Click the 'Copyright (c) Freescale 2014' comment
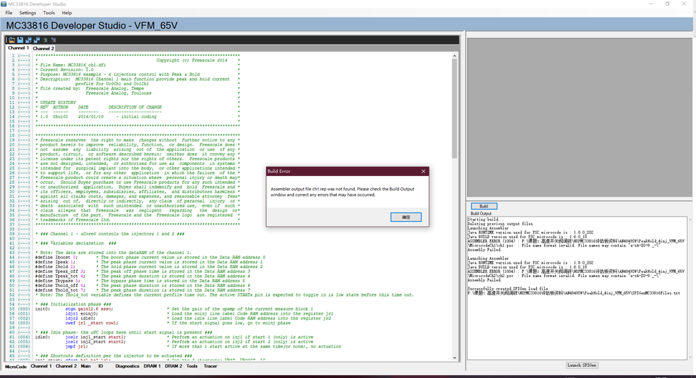Image resolution: width=696 pixels, height=378 pixels. tap(192, 61)
